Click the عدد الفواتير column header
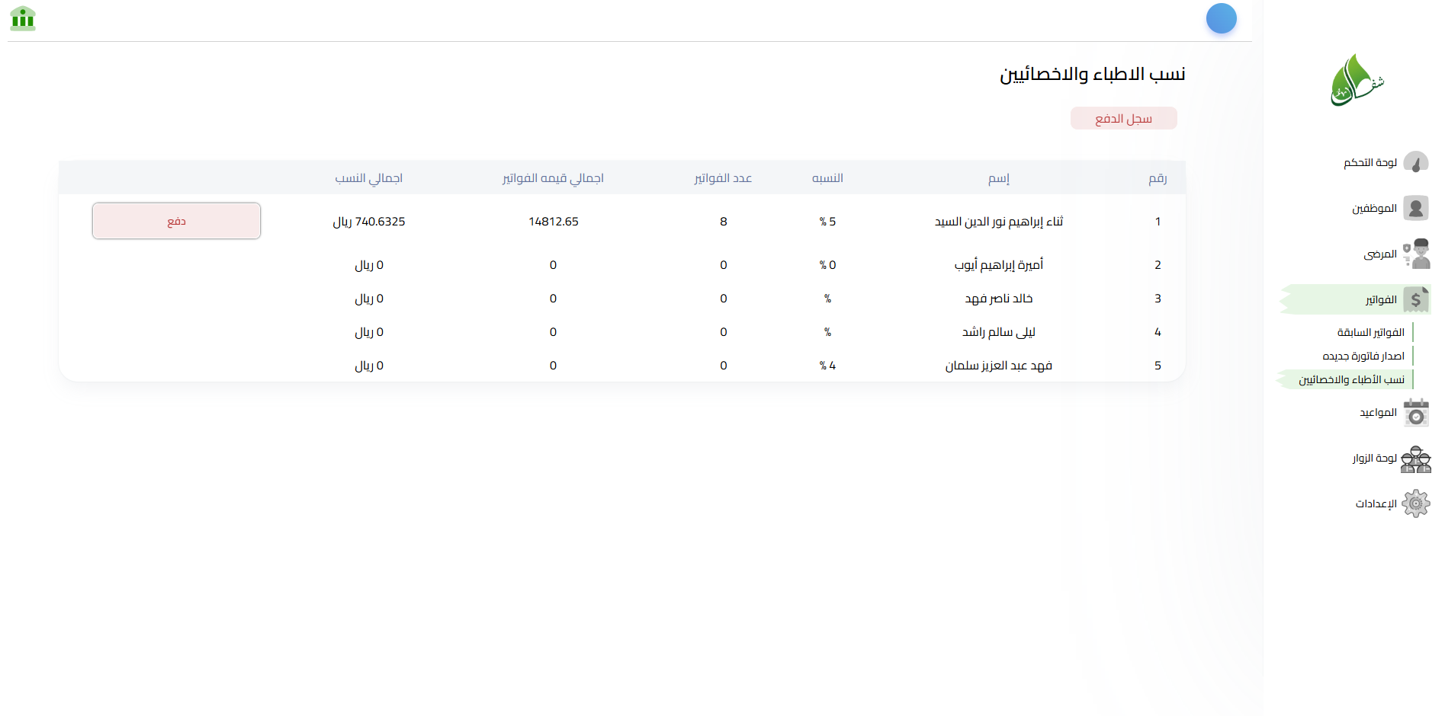 click(x=724, y=177)
